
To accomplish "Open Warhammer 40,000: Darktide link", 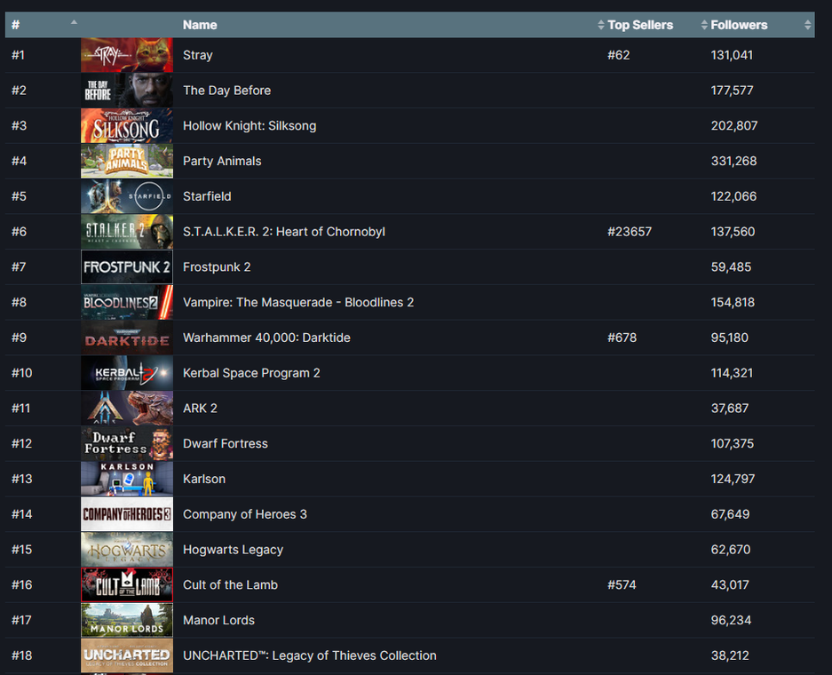I will pyautogui.click(x=266, y=337).
